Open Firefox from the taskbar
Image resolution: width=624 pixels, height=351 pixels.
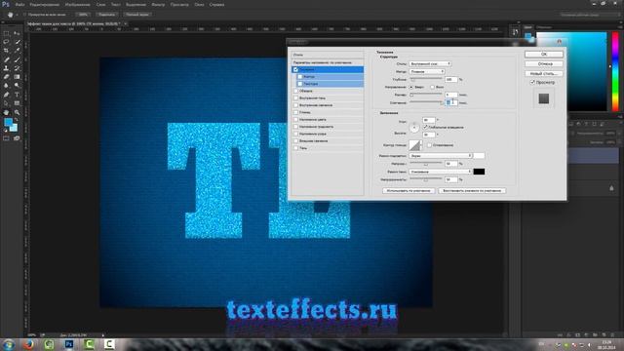point(28,344)
